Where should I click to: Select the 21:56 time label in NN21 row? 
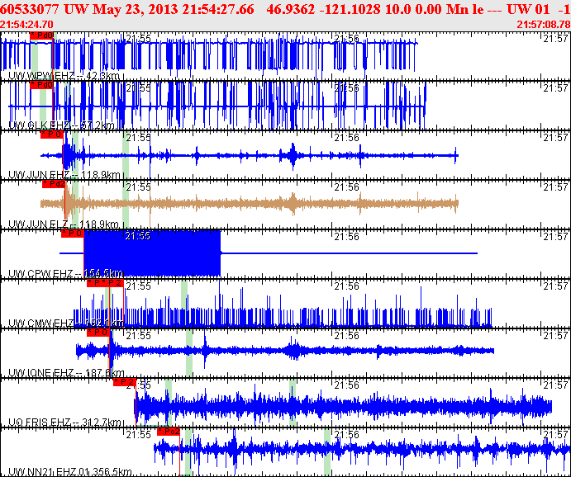[x=347, y=434]
